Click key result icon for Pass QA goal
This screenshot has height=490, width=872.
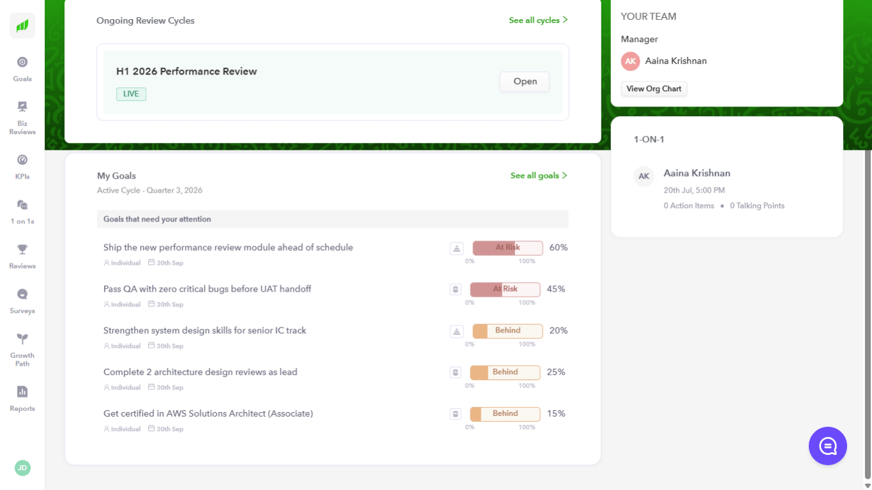click(x=455, y=290)
